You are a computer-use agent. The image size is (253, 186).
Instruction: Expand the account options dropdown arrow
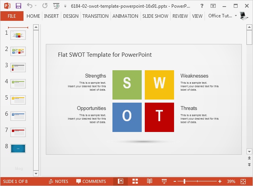click(236, 16)
